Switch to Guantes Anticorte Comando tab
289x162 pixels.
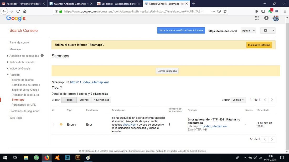(71, 3)
